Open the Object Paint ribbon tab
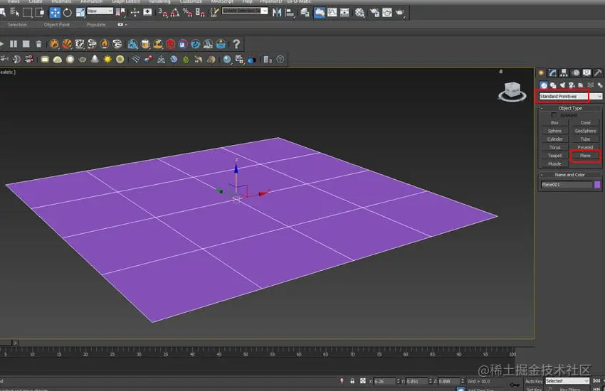 (x=57, y=25)
